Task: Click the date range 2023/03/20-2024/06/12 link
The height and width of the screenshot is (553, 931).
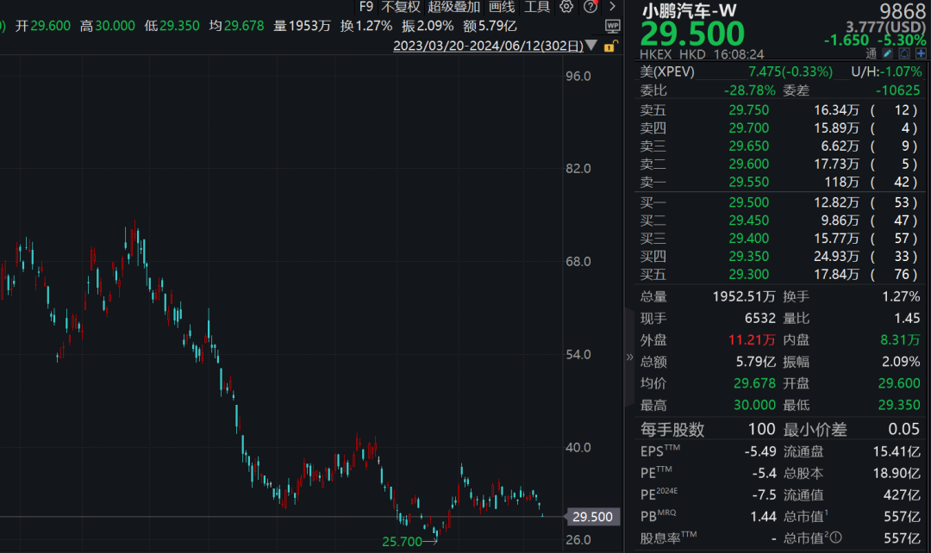Action: click(x=488, y=47)
